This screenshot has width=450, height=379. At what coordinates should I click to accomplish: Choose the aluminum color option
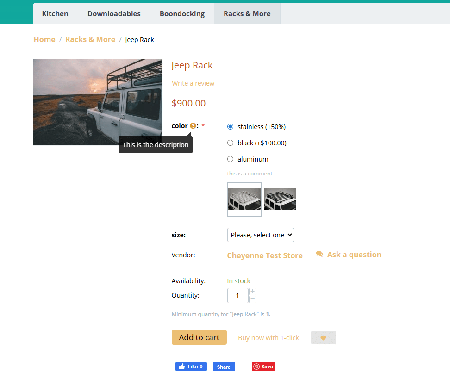(x=231, y=159)
